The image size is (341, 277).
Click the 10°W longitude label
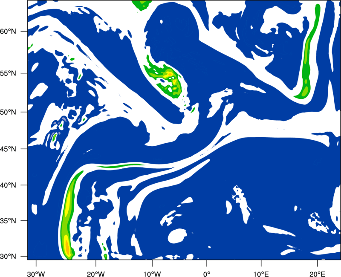(152, 274)
